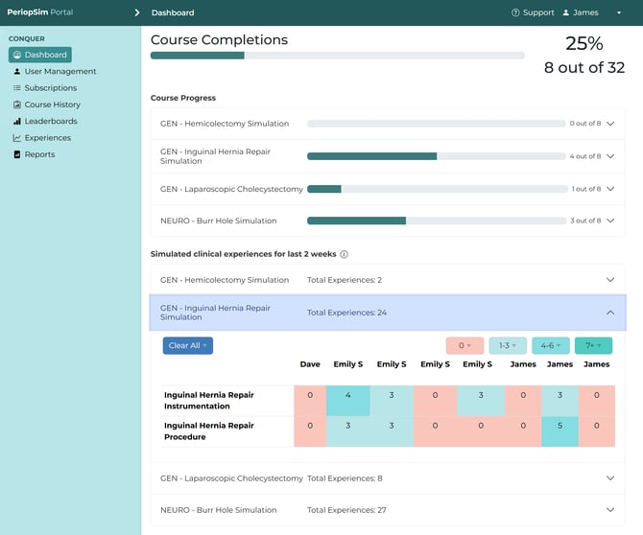The image size is (643, 535).
Task: Click the Dashboard breadcrumb title
Action: coord(173,12)
